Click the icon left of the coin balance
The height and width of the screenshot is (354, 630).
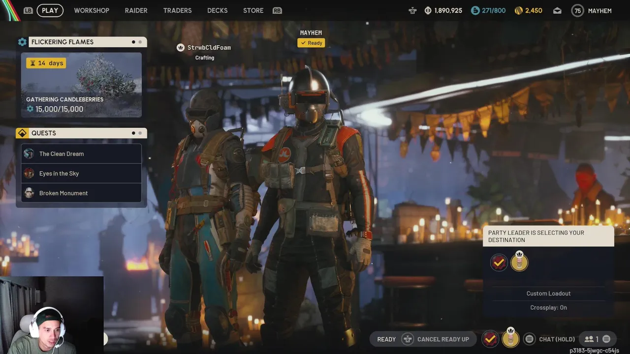click(412, 10)
